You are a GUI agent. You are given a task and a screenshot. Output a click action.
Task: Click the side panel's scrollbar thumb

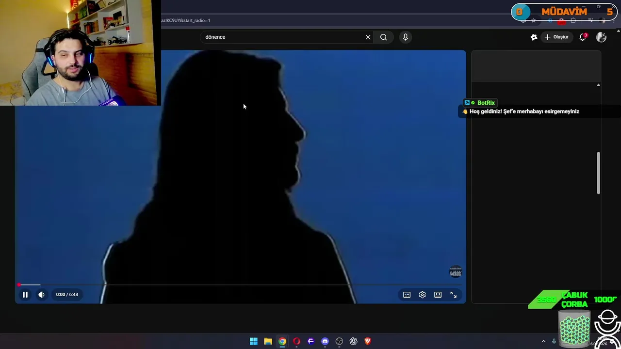pyautogui.click(x=599, y=174)
